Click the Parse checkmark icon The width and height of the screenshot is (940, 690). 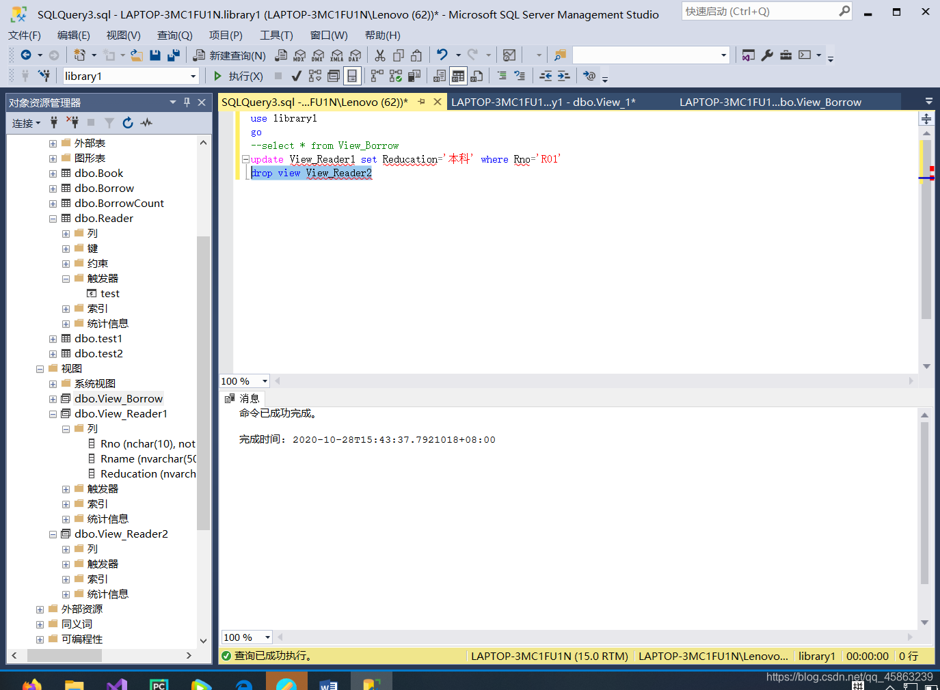(x=296, y=76)
